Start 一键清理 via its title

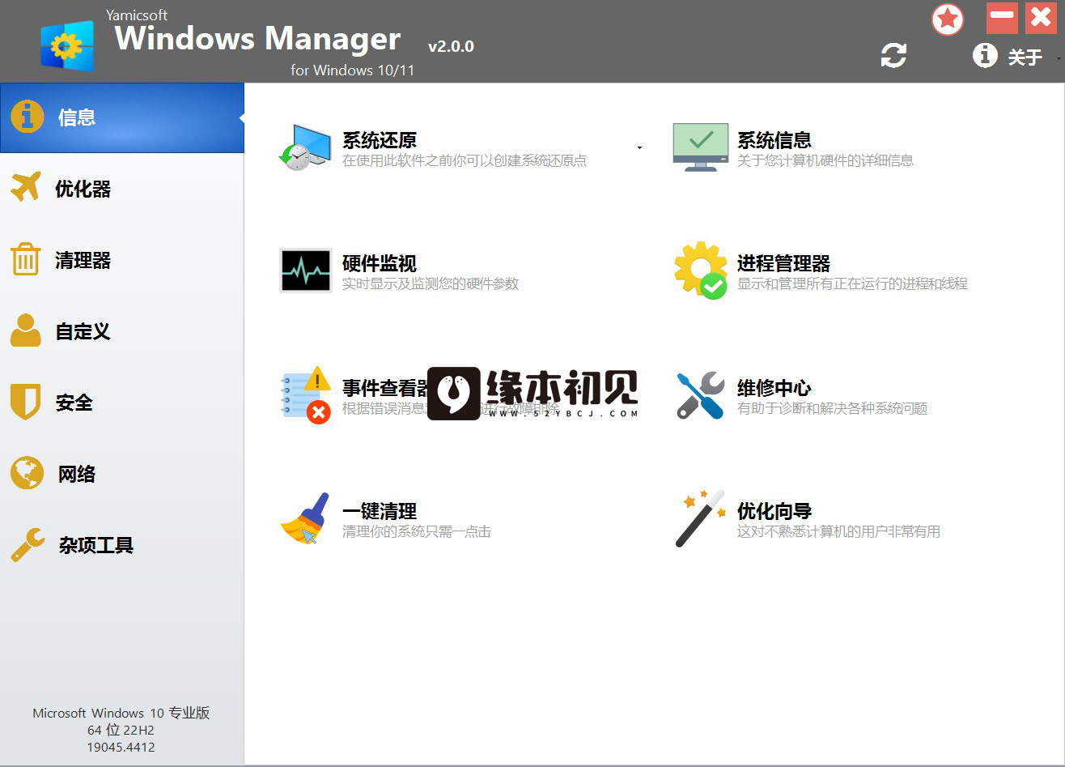(380, 512)
